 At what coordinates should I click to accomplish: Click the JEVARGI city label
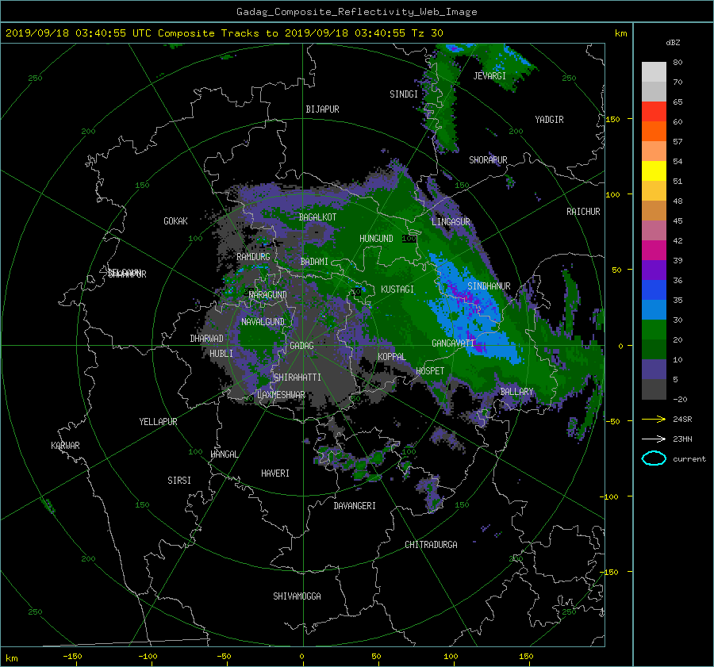click(x=489, y=76)
